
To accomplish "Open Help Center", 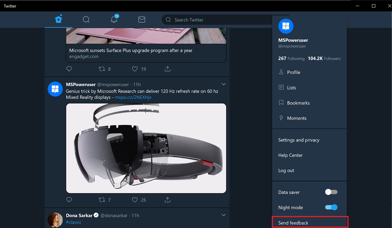I will [x=309, y=155].
